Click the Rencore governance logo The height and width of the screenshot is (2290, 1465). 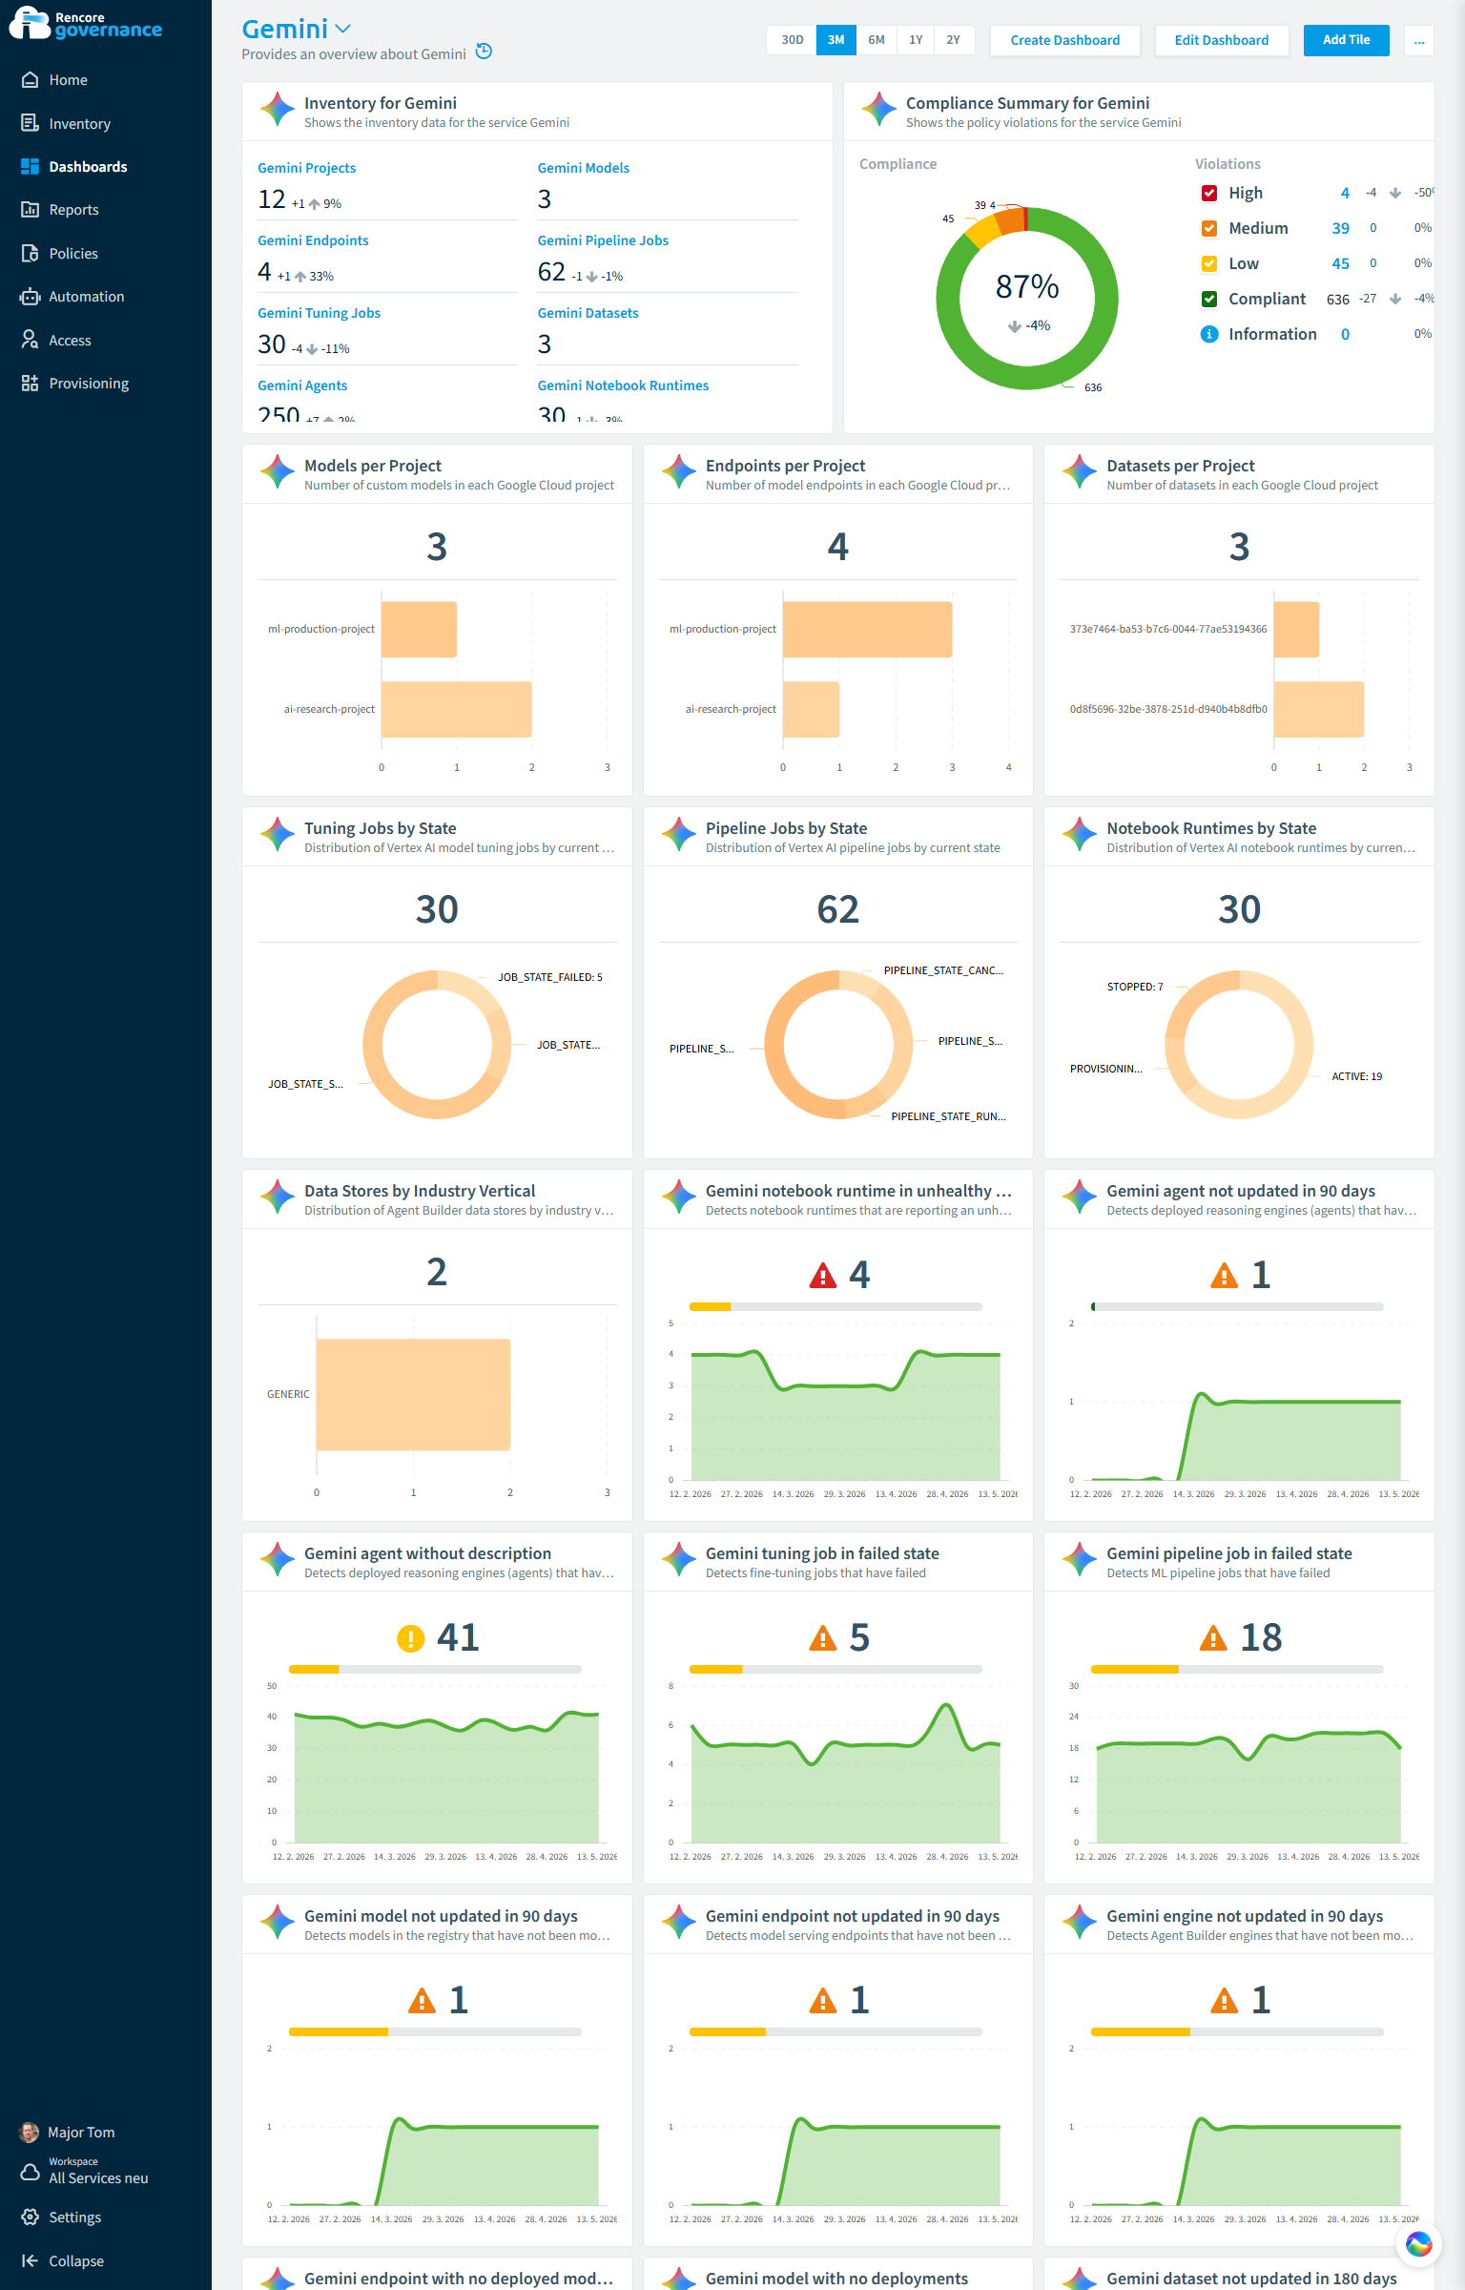(86, 24)
